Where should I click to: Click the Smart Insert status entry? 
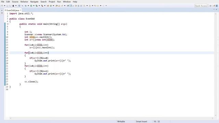point(141,122)
